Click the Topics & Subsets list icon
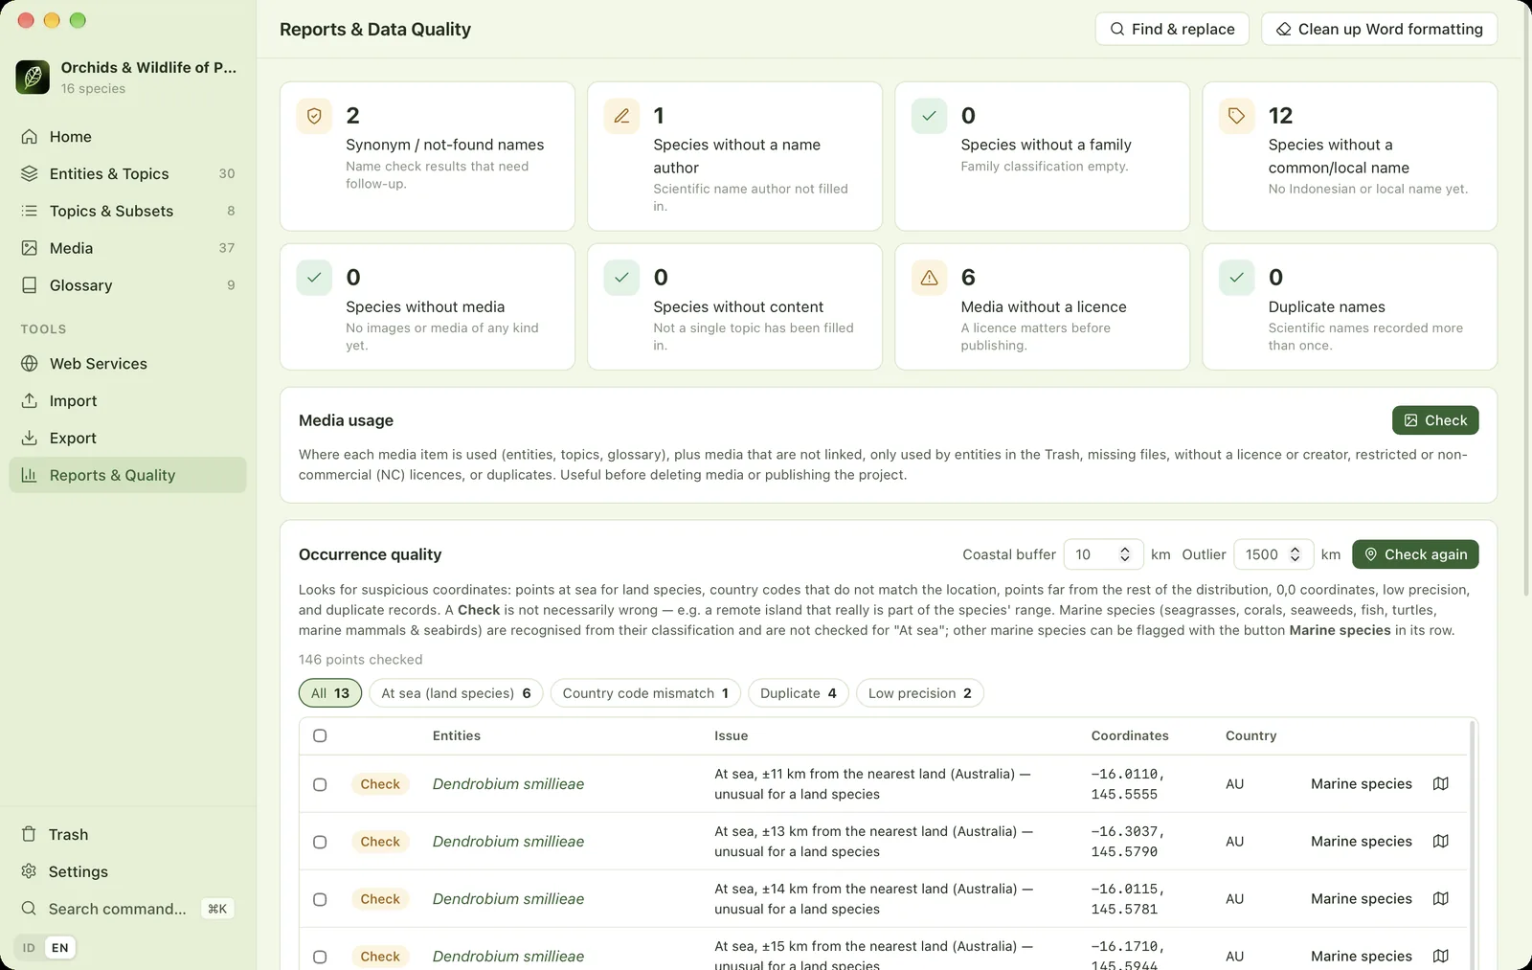Viewport: 1532px width, 970px height. coord(30,211)
